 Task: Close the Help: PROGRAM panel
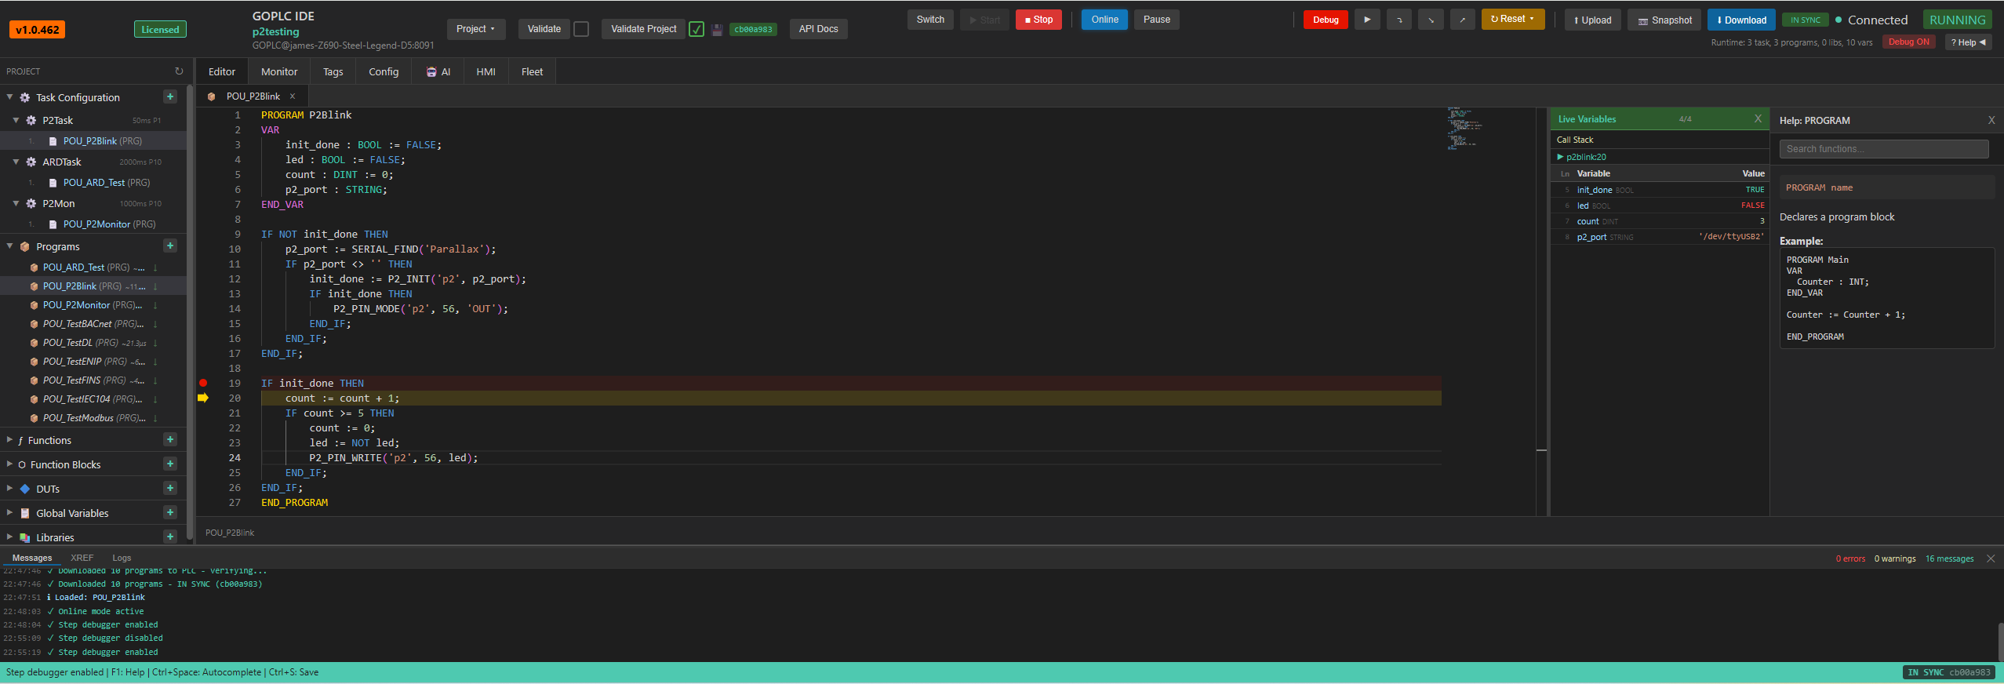(x=1991, y=120)
